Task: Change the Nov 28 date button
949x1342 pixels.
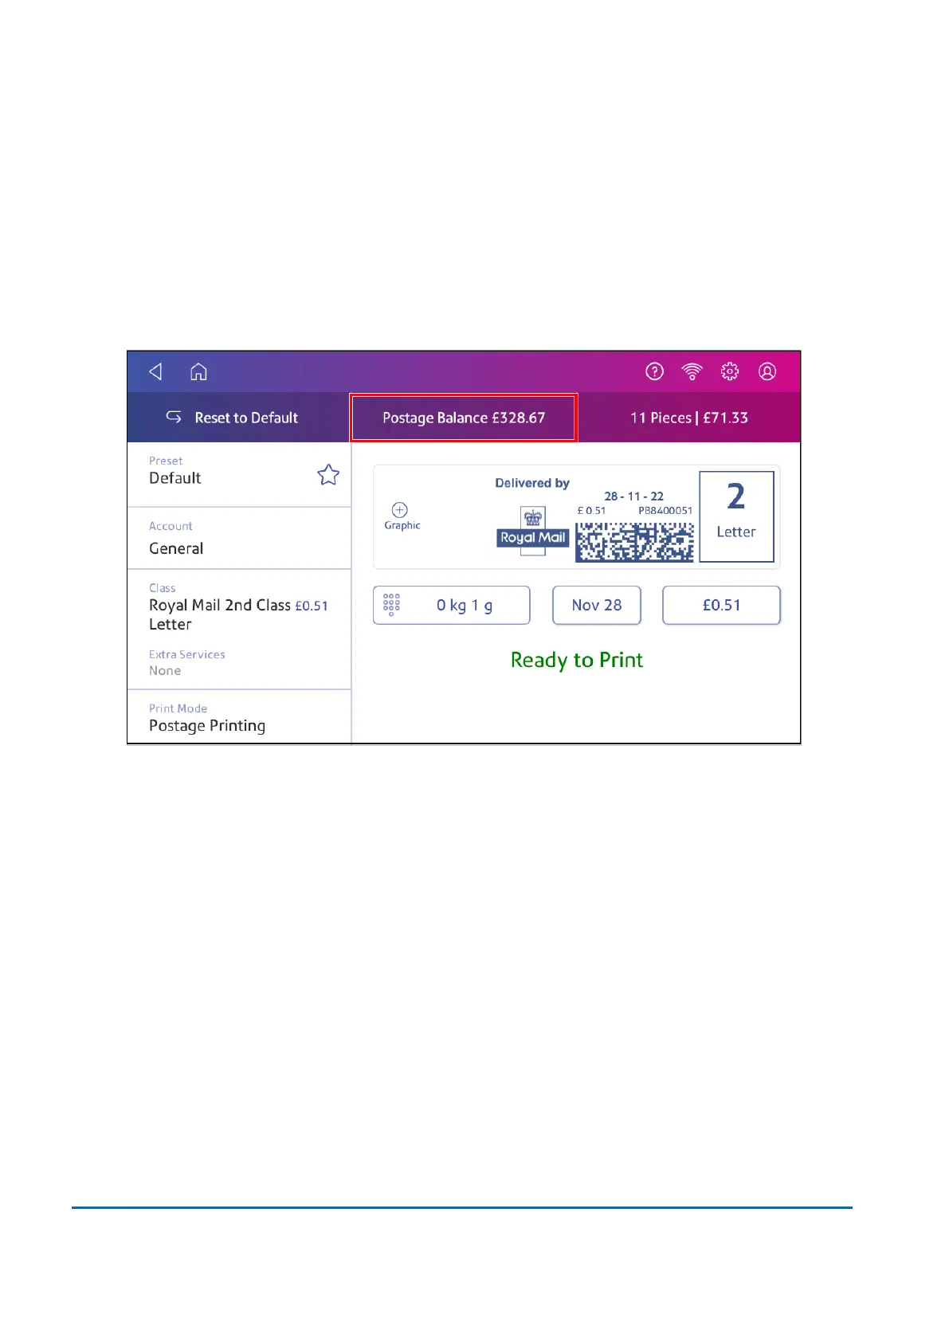Action: [x=597, y=605]
